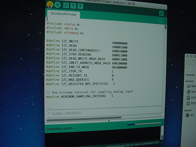Select the Mac device in Finder sidebar
The height and width of the screenshot is (147, 196).
pyautogui.click(x=191, y=86)
